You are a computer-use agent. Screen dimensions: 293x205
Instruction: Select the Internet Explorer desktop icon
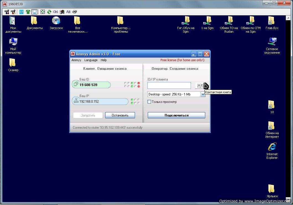pos(272,148)
